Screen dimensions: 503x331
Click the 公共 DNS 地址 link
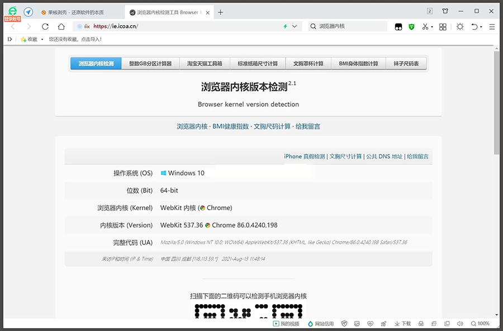pyautogui.click(x=384, y=157)
